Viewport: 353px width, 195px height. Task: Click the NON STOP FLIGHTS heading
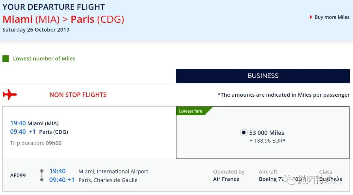point(78,95)
